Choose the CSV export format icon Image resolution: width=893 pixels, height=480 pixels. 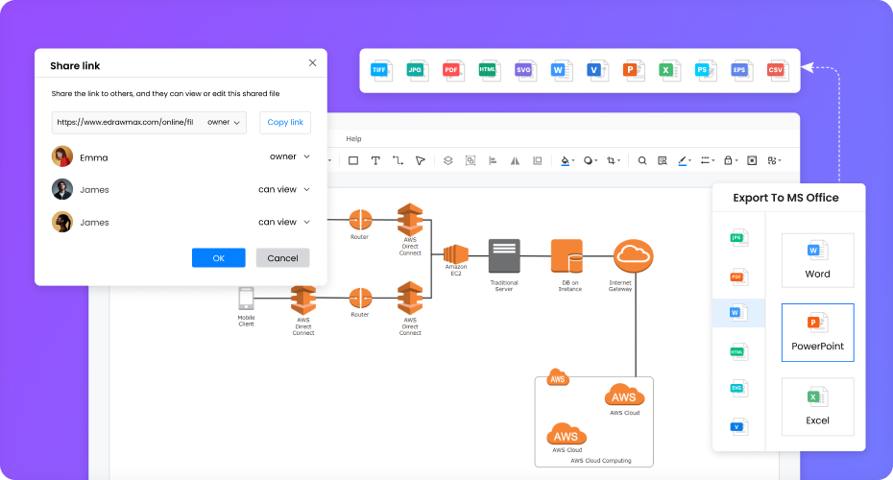pos(776,70)
